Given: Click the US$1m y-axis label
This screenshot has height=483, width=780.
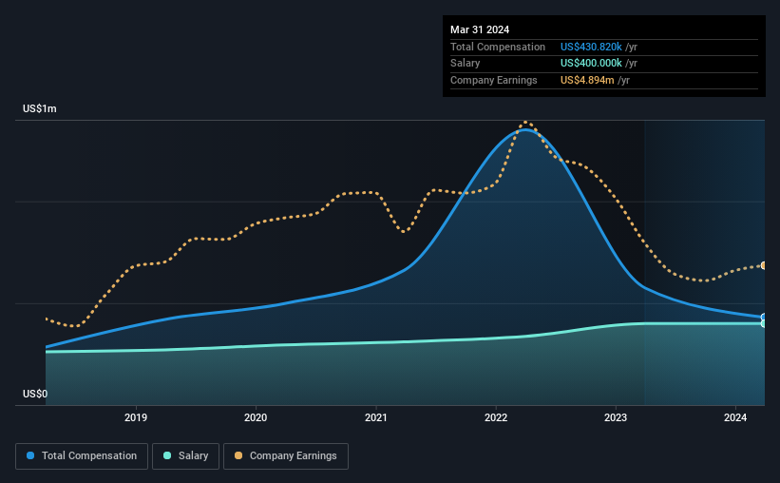Looking at the screenshot, I should click(x=40, y=108).
